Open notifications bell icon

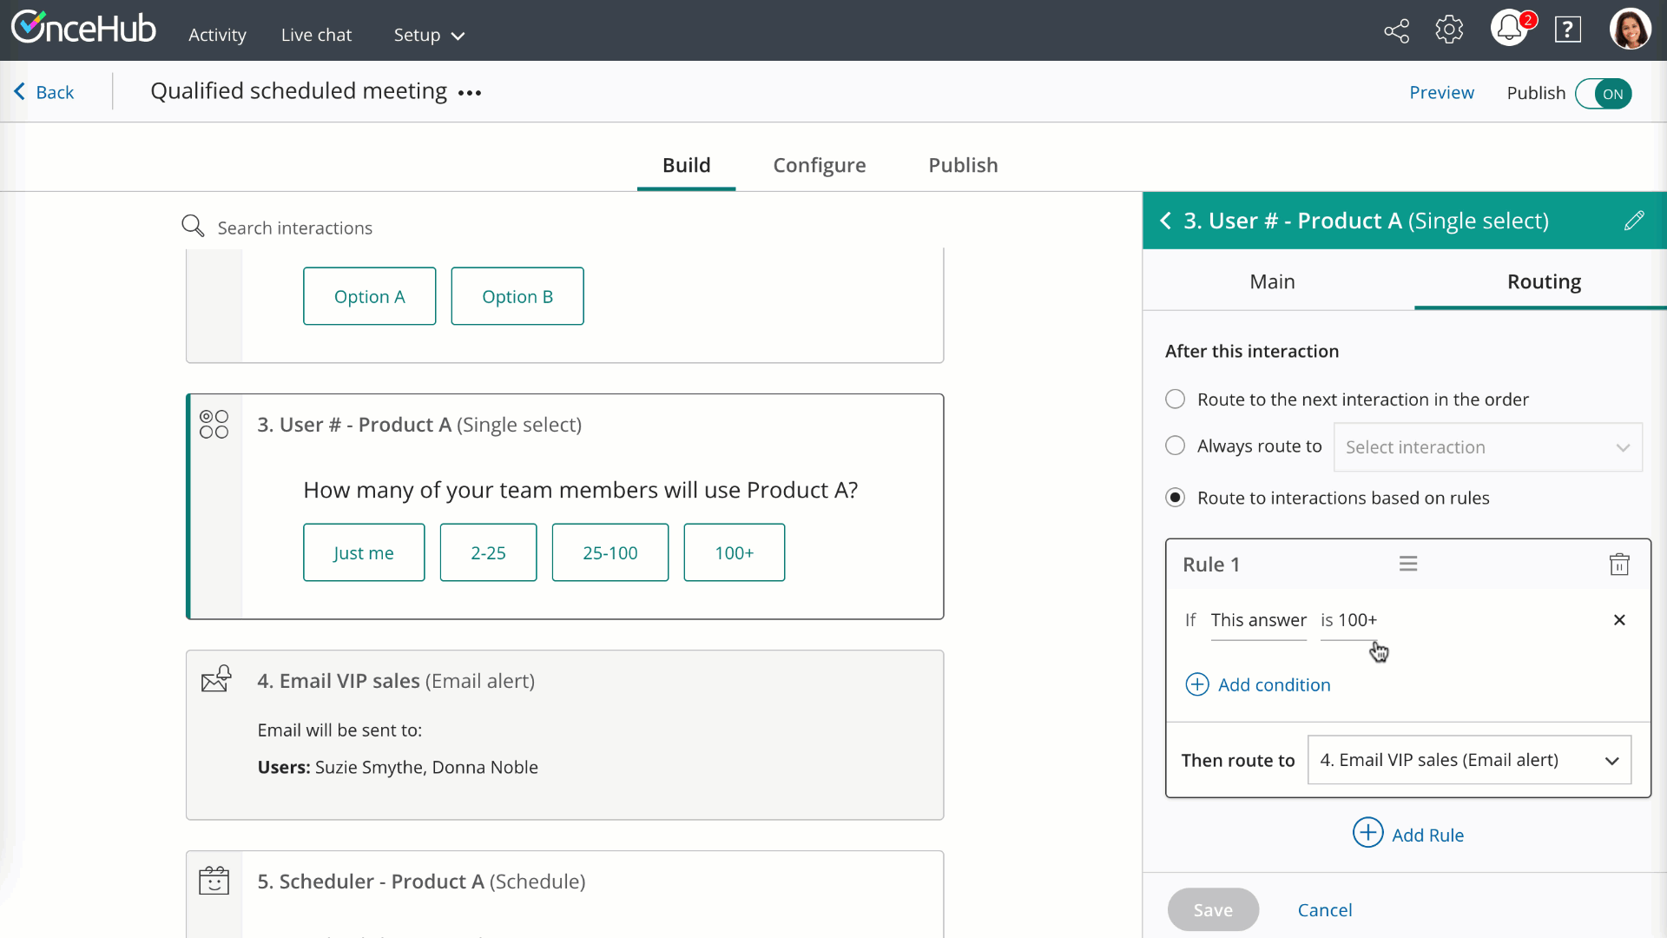(x=1509, y=30)
